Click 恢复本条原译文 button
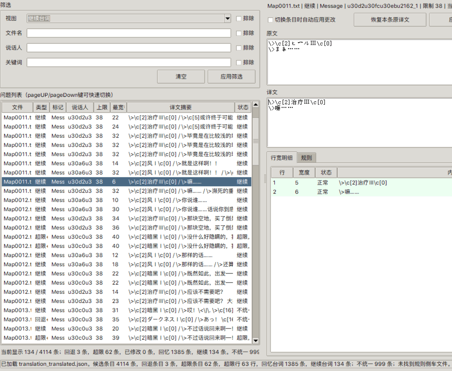Image resolution: width=452 pixels, height=371 pixels. coord(390,20)
